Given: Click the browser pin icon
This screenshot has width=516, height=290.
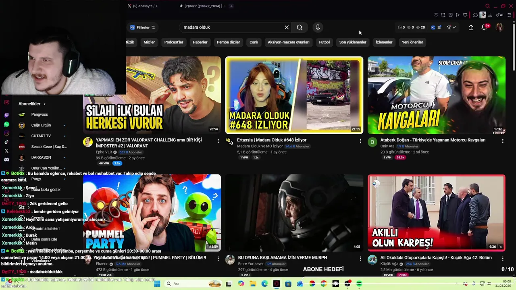Looking at the screenshot, I should point(436,15).
